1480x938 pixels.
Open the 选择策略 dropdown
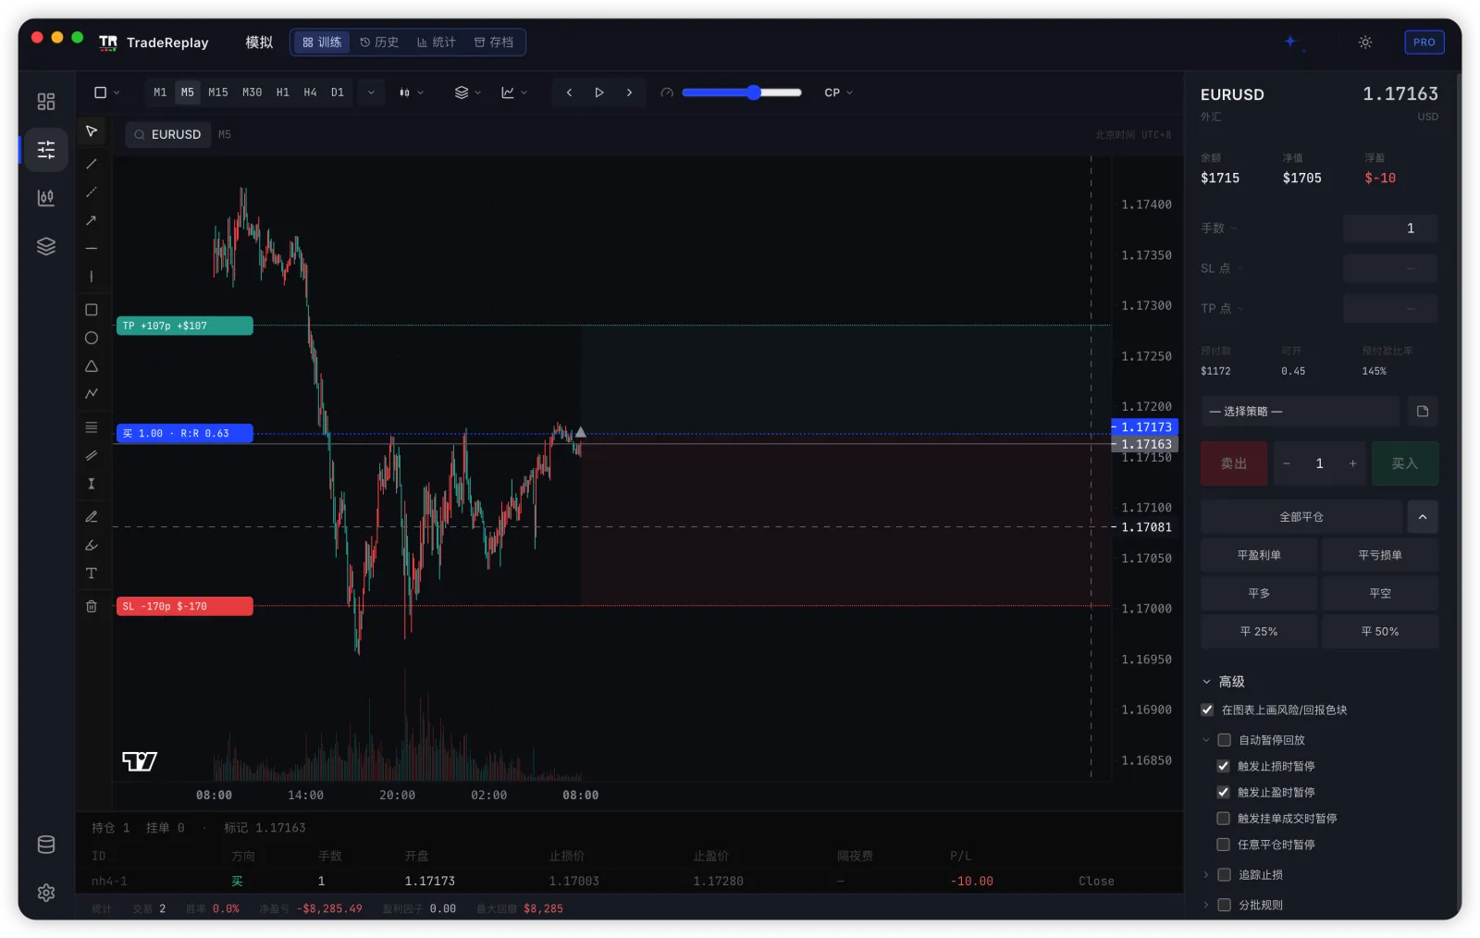click(1300, 412)
